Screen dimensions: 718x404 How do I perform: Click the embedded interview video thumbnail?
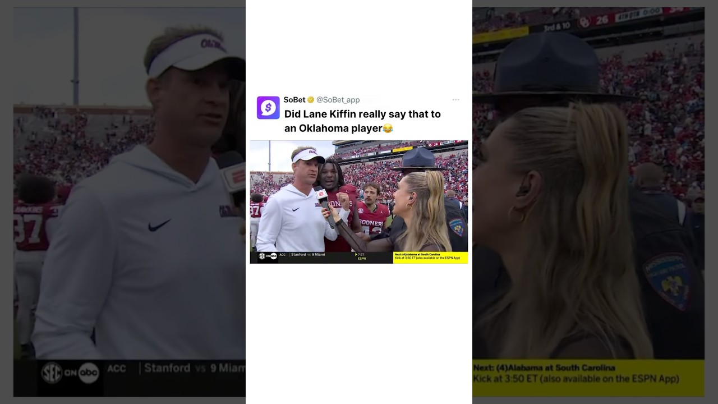[x=358, y=202]
